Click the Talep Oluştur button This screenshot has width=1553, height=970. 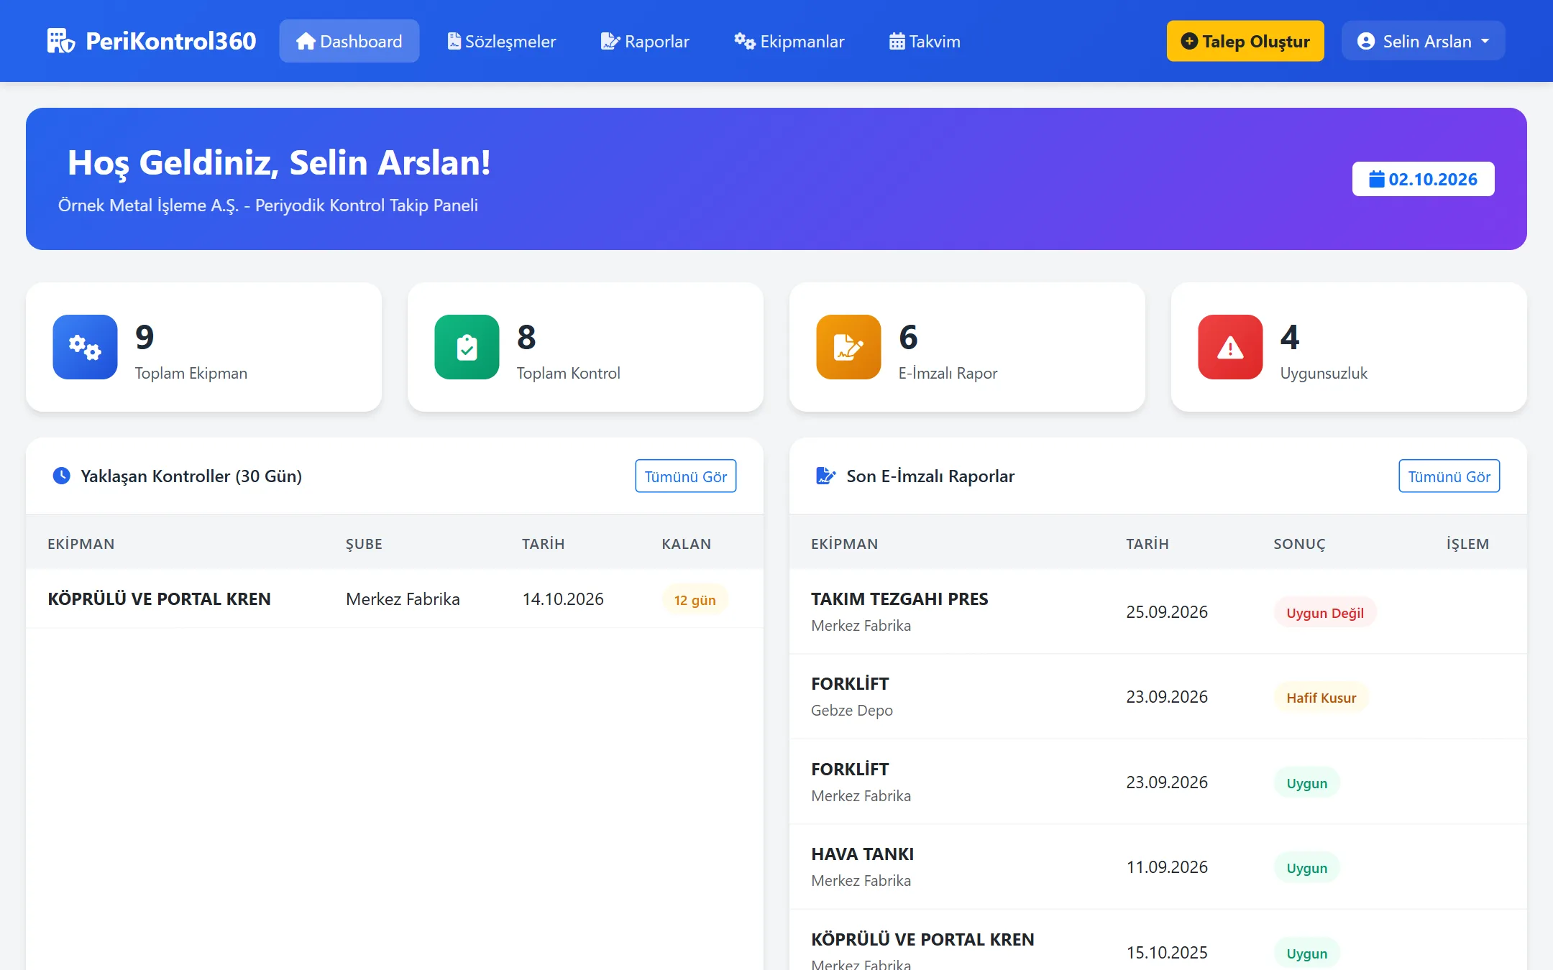[1245, 41]
